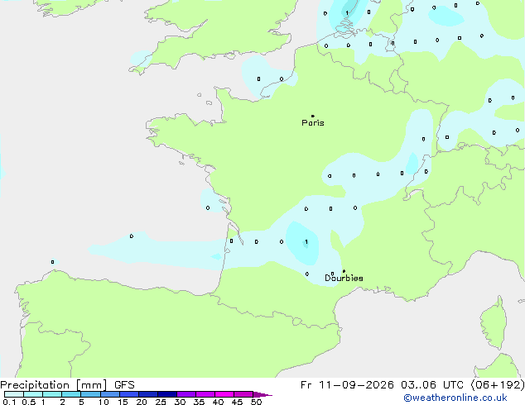Viewport: 525px width, 405px height.
Task: Click the GFS model label
Action: tap(124, 385)
